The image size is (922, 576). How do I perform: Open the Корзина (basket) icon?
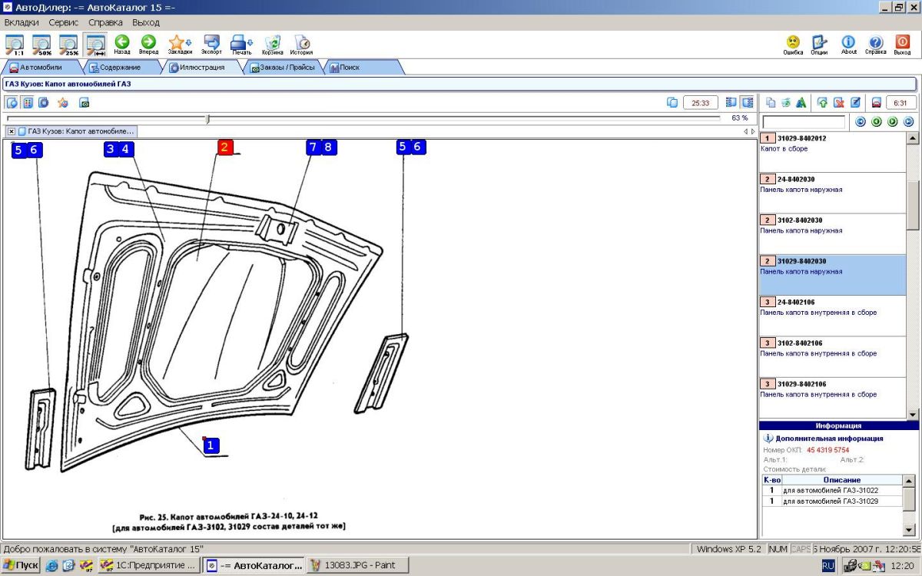[272, 44]
